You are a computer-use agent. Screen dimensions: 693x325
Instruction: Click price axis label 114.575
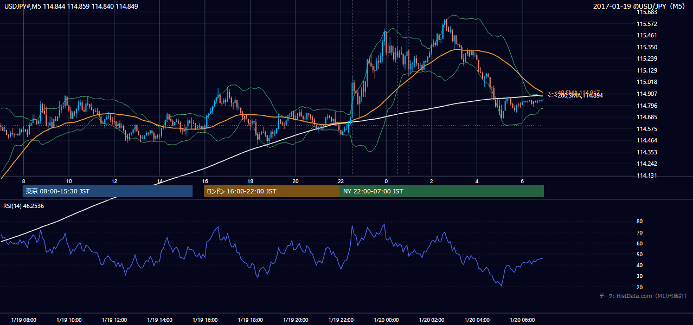pyautogui.click(x=647, y=129)
